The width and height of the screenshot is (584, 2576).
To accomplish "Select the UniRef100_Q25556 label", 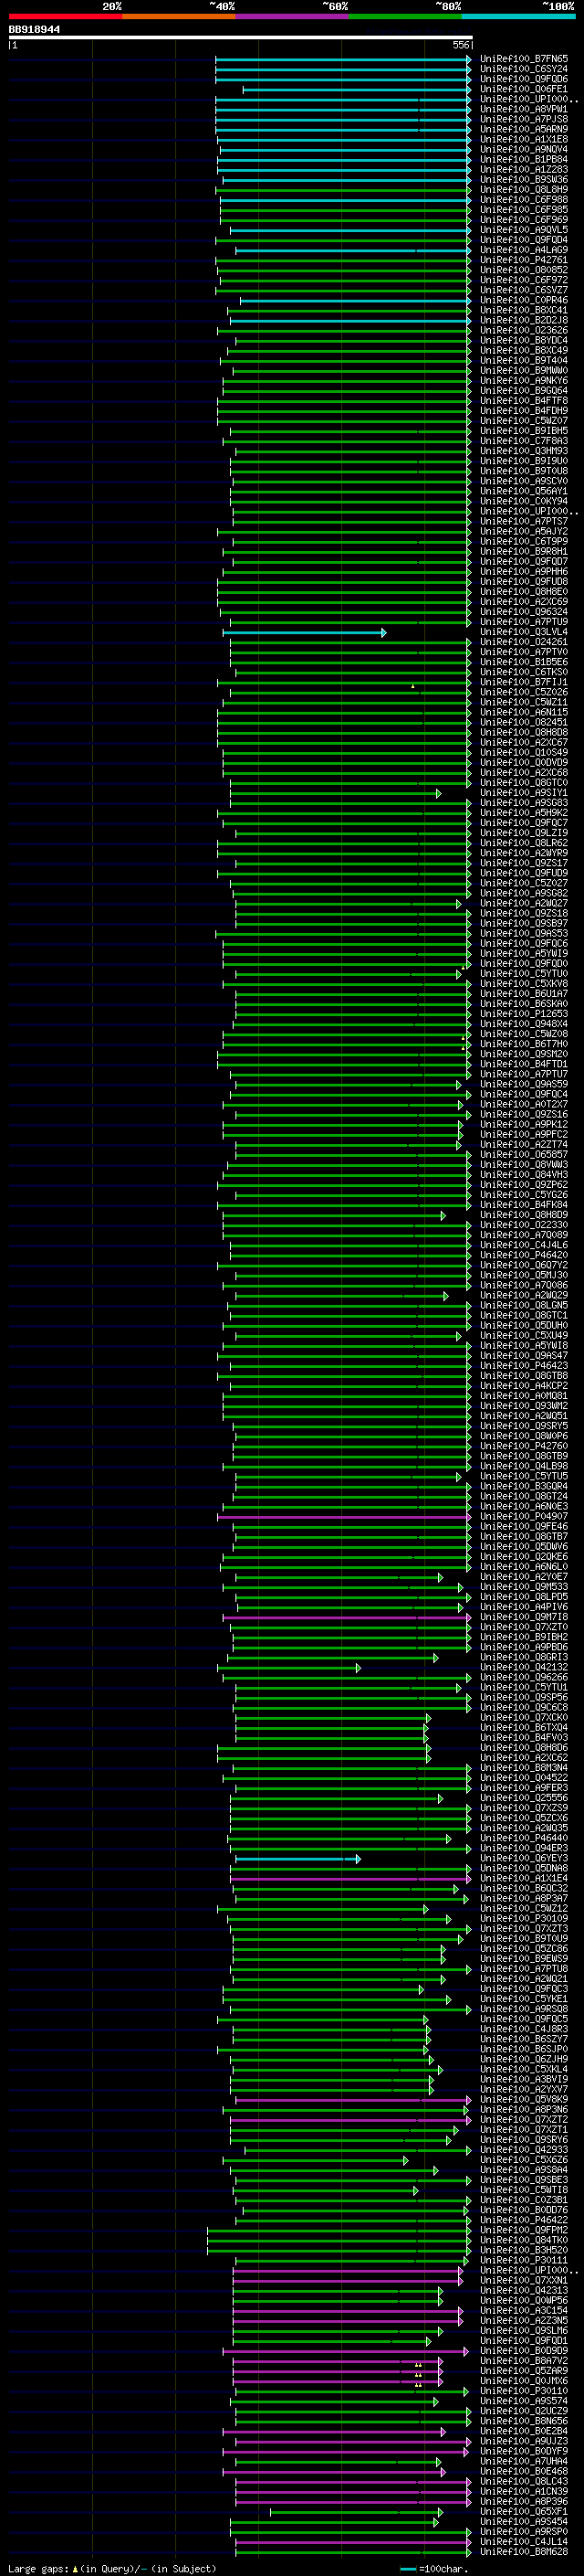I will [x=524, y=1798].
